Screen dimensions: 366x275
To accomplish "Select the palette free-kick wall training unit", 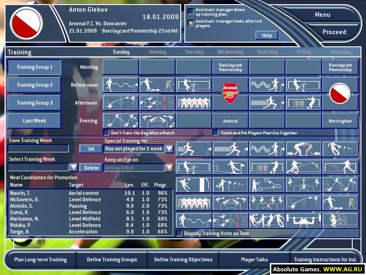I will [267, 167].
